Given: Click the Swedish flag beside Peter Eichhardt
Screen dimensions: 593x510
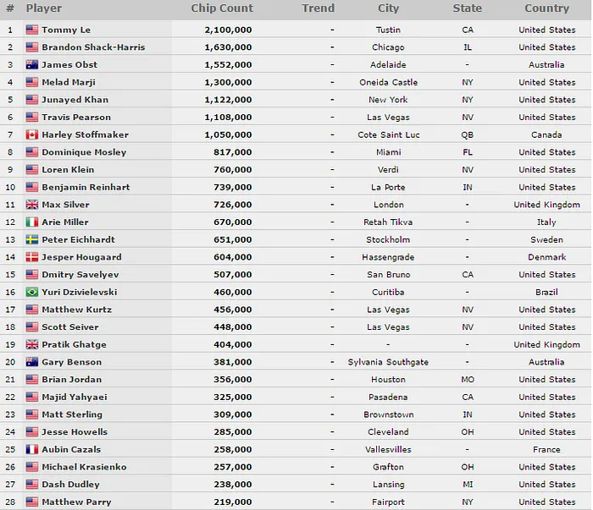Looking at the screenshot, I should point(32,239).
